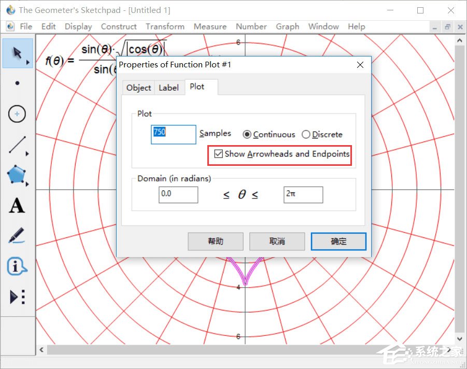Viewport: 467px width, 369px height.
Task: Click the 取消 cancel button
Action: 277,242
